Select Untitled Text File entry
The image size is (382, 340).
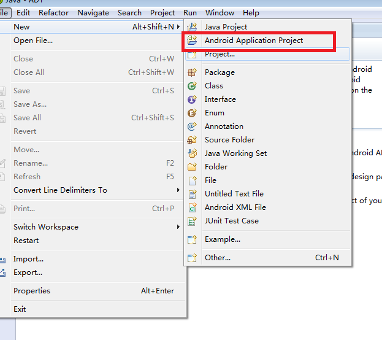[x=268, y=194]
